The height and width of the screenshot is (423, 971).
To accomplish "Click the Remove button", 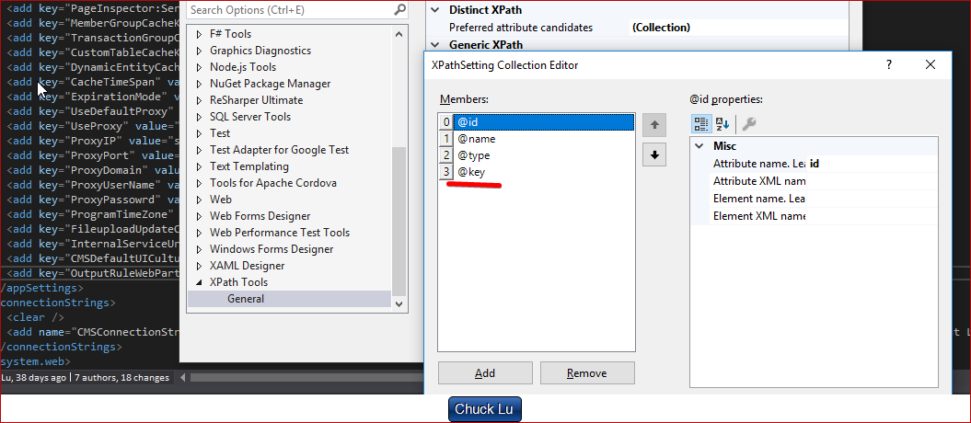I will point(587,372).
